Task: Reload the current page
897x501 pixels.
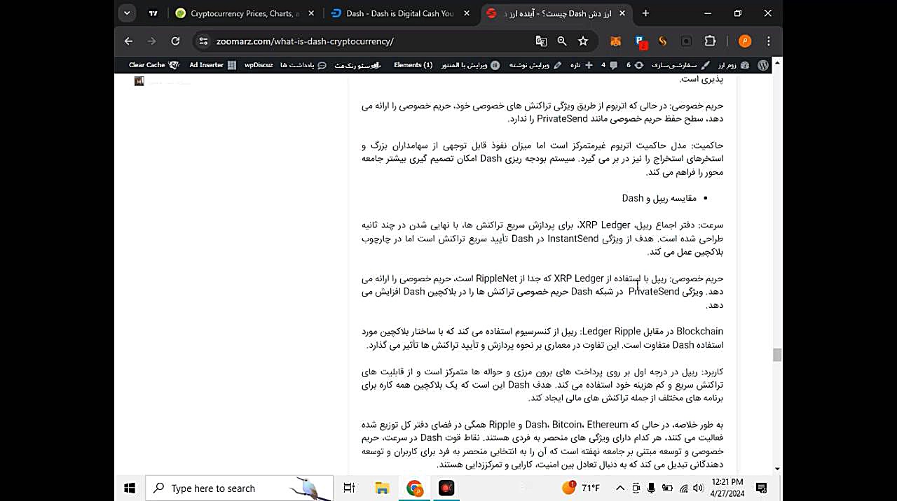Action: 175,41
